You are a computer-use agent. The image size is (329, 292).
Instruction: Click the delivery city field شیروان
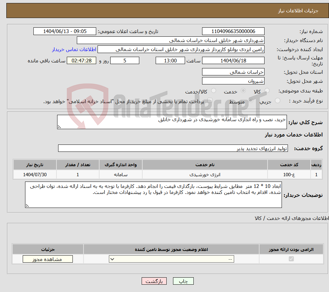click(233, 81)
